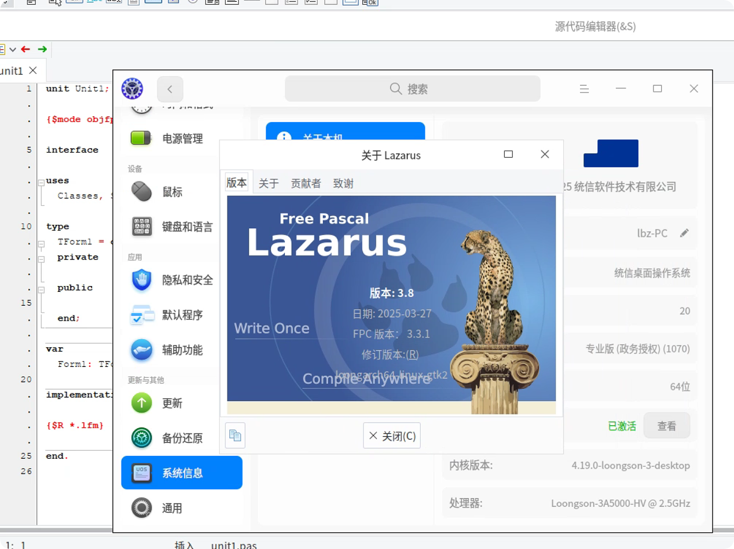Collapse the private section fold marker

41,259
